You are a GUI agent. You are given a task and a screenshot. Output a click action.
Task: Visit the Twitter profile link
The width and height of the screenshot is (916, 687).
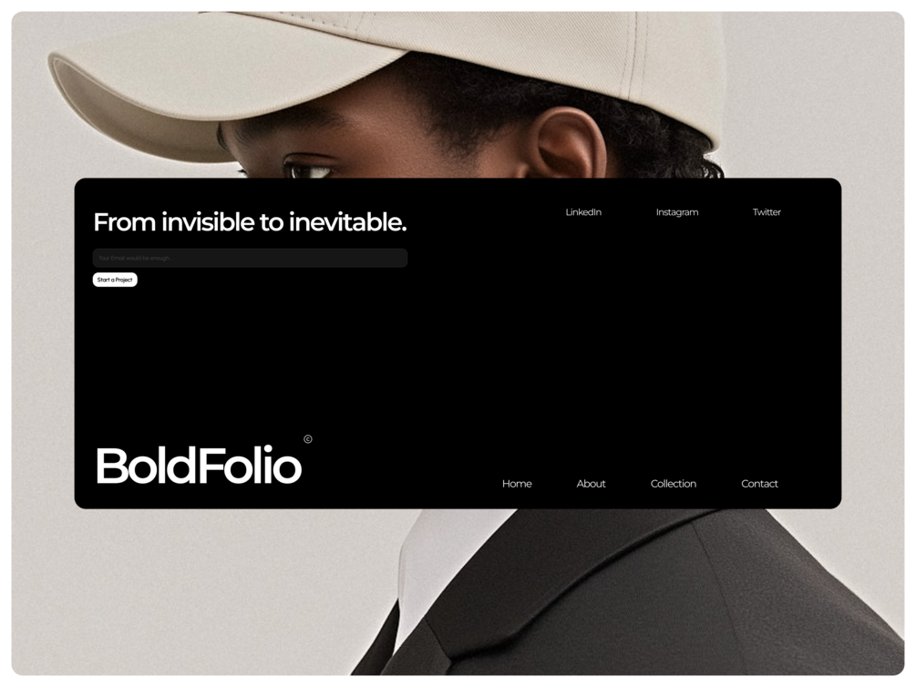click(767, 212)
